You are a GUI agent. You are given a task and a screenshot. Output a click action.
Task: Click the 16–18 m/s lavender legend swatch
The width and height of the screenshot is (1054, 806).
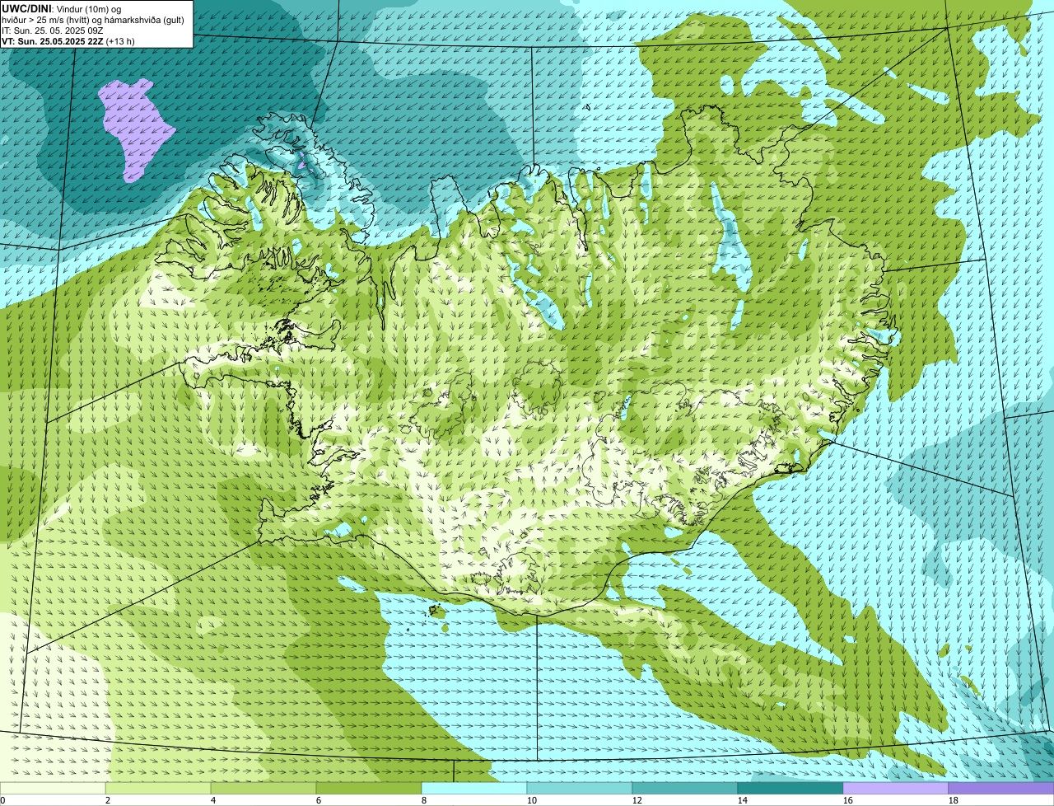(896, 788)
